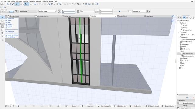Viewport: 195px width, 109px height.
Task: Click the Redo icon in the toolbar
Action: pos(4,4)
